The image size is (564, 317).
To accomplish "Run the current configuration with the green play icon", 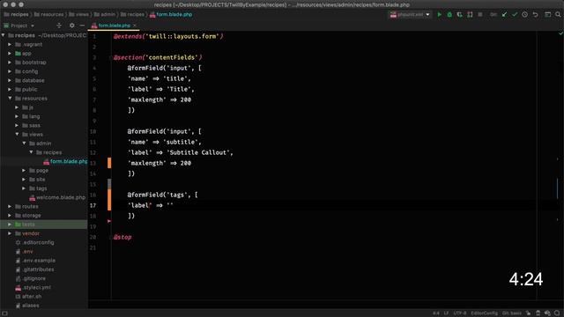I will click(439, 15).
